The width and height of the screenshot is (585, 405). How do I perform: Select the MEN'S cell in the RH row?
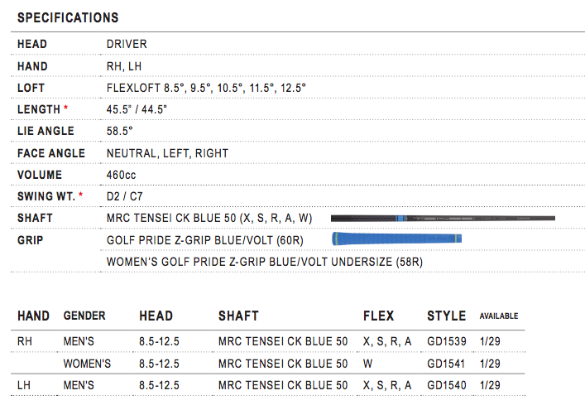(79, 341)
